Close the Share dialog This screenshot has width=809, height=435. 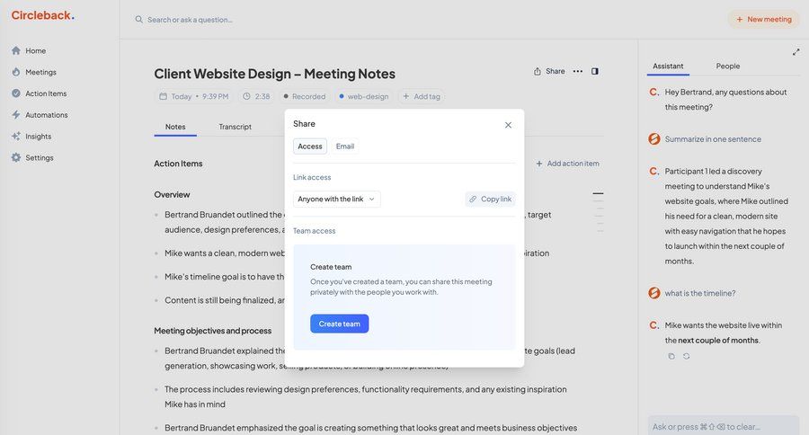pos(508,125)
